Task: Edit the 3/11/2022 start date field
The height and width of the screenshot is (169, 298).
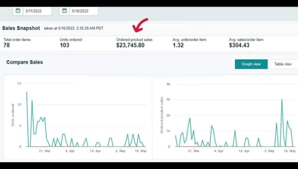Action: point(37,11)
